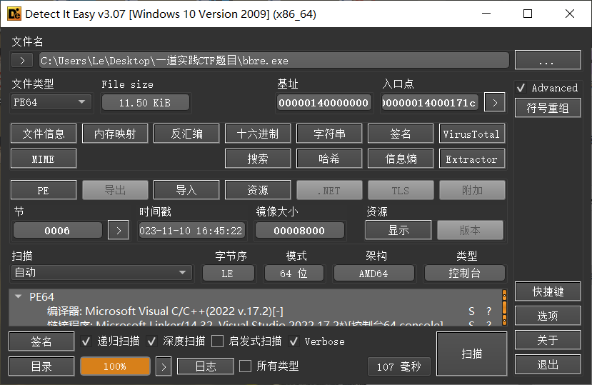The width and height of the screenshot is (592, 385).
Task: Click the 0006 sections count field
Action: 57,231
